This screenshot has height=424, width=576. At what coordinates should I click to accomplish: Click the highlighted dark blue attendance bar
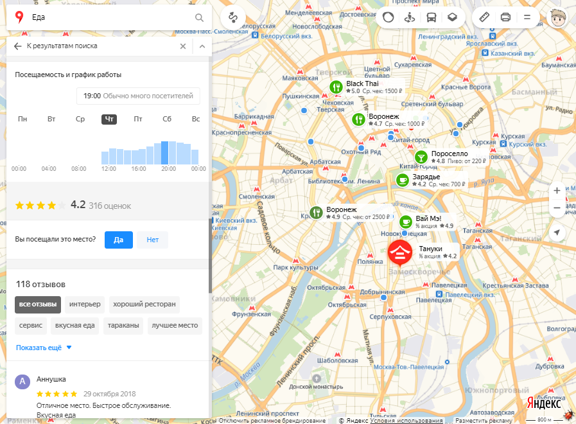[x=164, y=153]
